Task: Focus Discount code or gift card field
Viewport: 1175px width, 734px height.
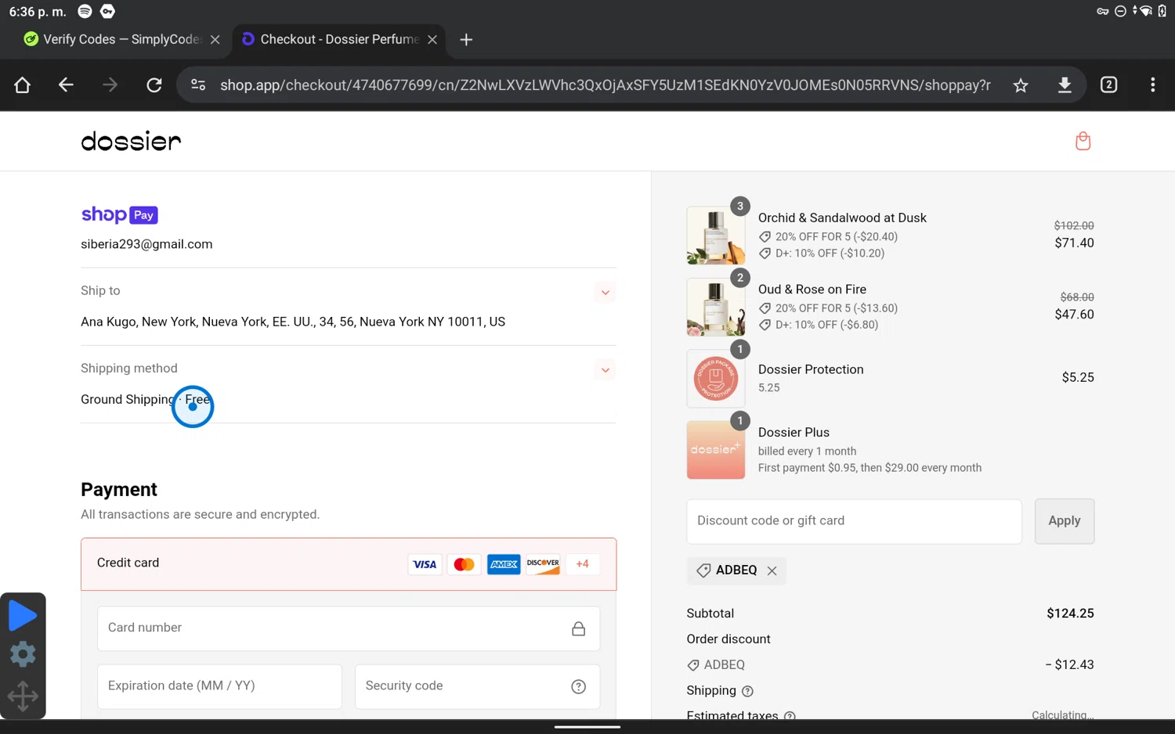Action: pos(854,521)
